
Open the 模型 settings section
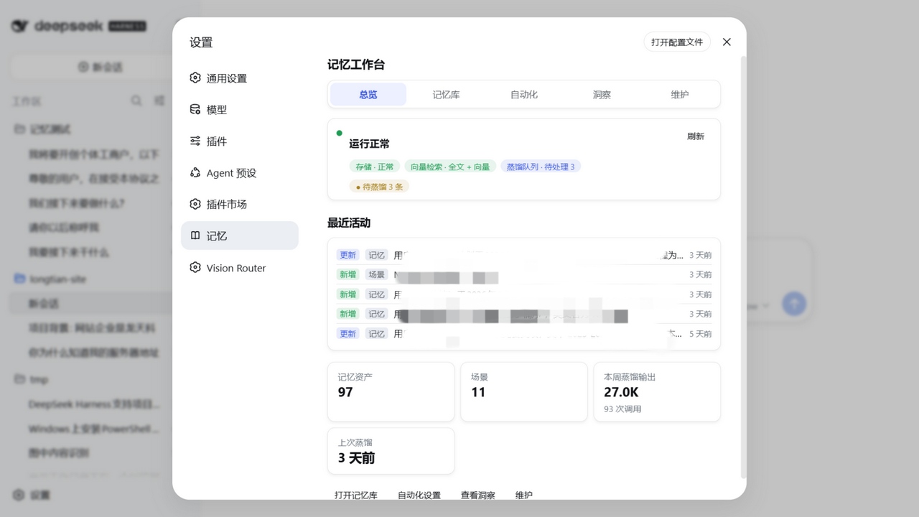click(239, 110)
